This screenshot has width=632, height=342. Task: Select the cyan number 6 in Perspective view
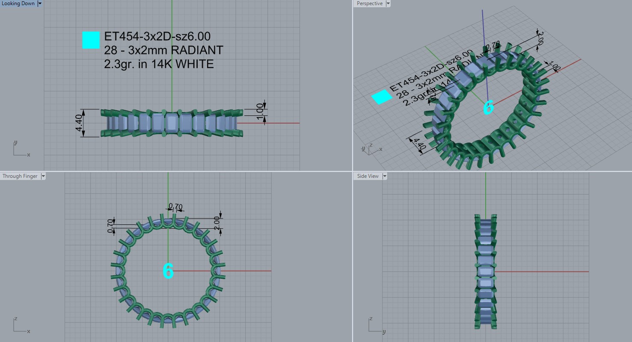(488, 108)
